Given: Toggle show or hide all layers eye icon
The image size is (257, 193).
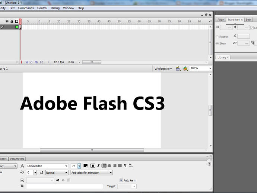Looking at the screenshot, I should pyautogui.click(x=7, y=21).
